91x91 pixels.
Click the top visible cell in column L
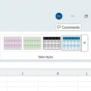[84, 79]
